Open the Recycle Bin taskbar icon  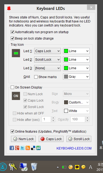pyautogui.click(x=34, y=167)
